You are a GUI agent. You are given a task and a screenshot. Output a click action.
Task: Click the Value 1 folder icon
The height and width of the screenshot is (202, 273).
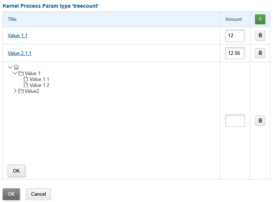coord(21,73)
